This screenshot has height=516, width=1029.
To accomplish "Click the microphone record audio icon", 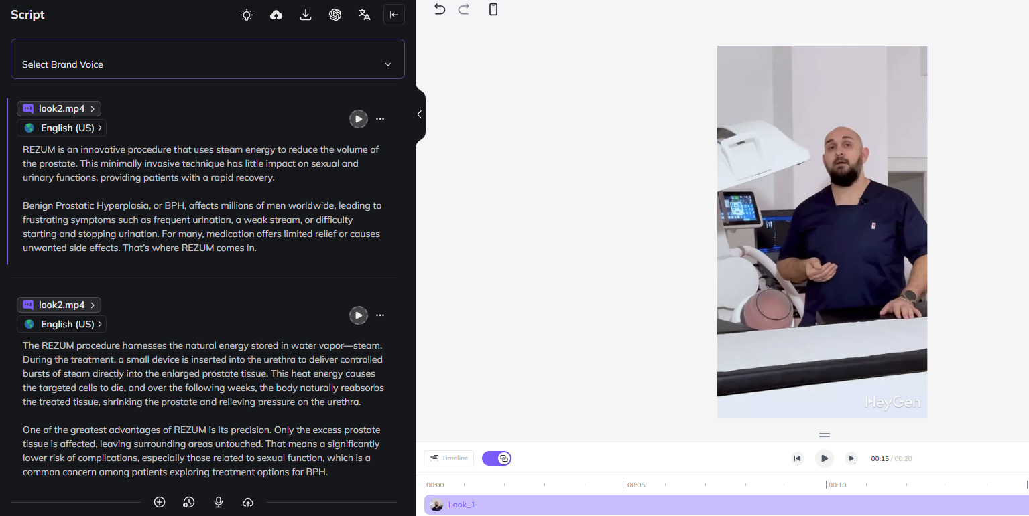I will [219, 502].
